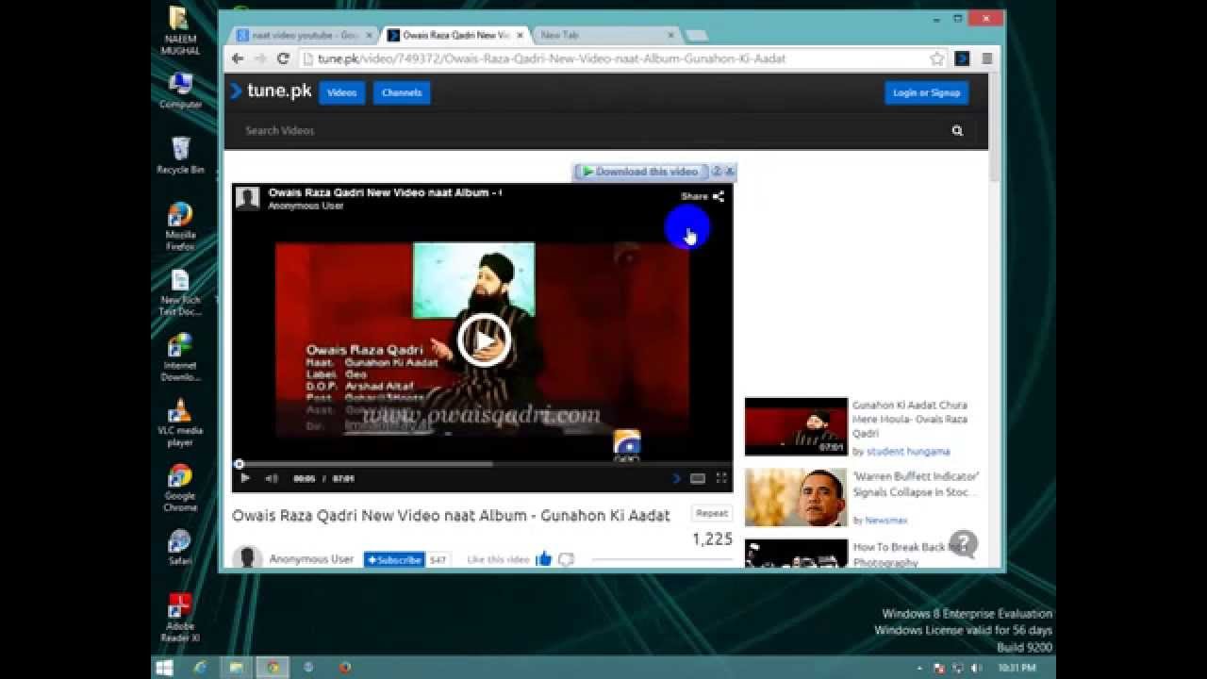Screen dimensions: 1207x679
Task: Close the naat video youtube tab
Action: (x=369, y=35)
